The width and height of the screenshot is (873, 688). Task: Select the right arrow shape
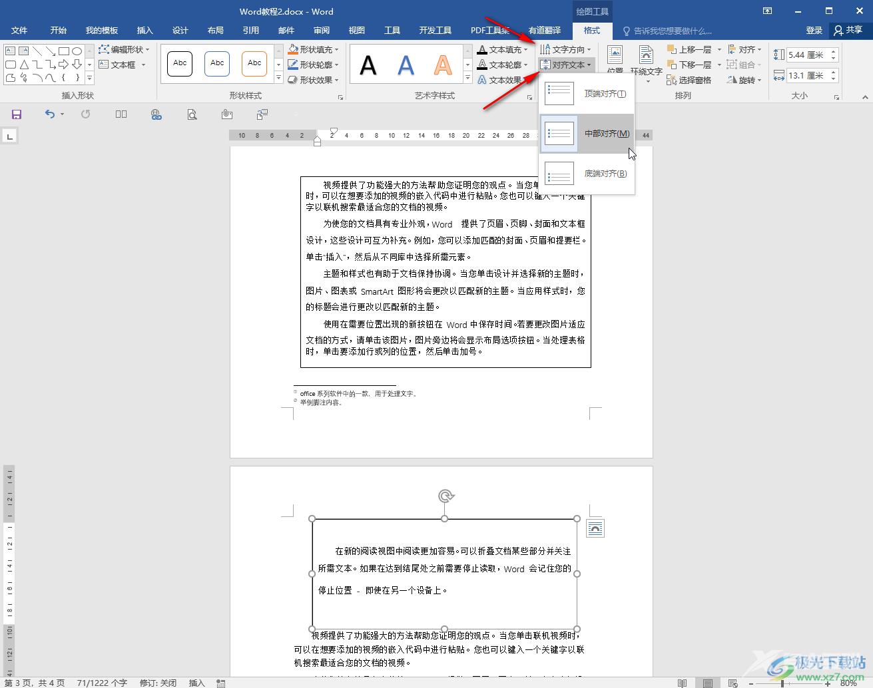click(64, 65)
